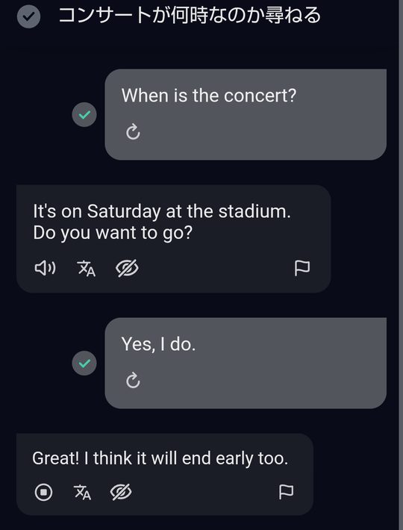403x530 pixels.
Task: Tap "It's on Saturday at the stadium" text
Action: (162, 211)
